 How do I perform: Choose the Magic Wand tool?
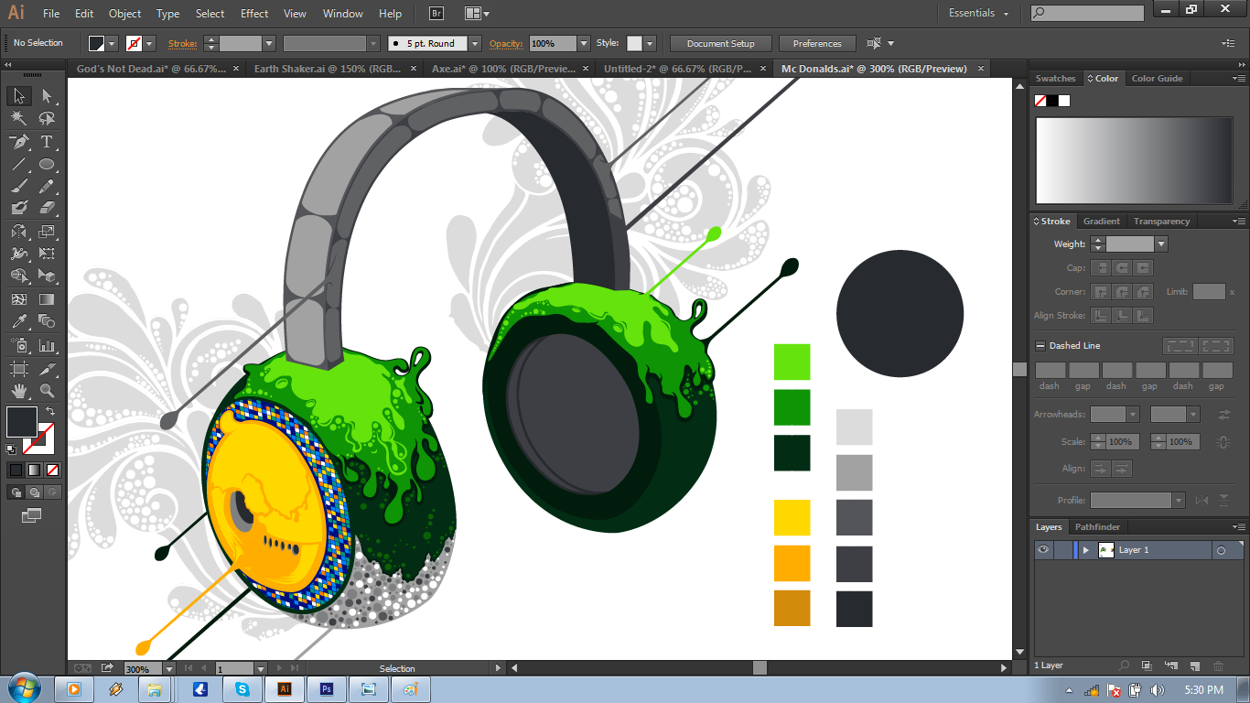(19, 119)
